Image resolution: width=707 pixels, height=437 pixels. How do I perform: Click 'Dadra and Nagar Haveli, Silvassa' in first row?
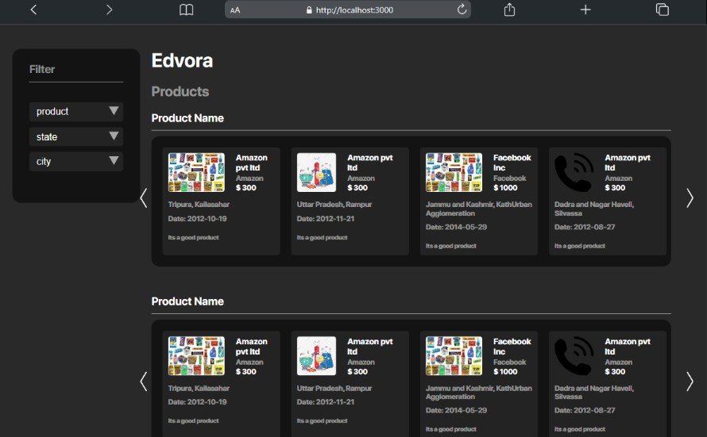(x=594, y=209)
